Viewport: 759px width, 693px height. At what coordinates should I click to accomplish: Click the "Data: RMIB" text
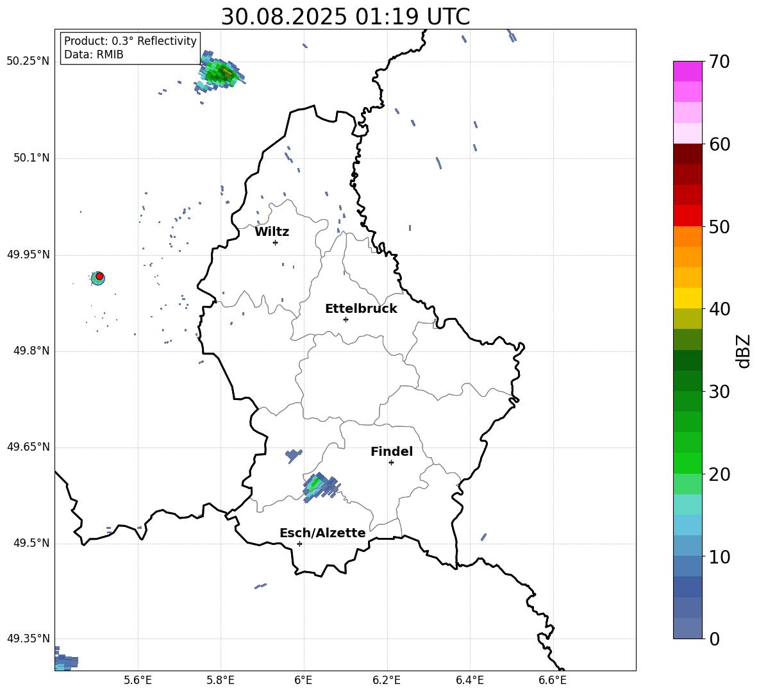[94, 54]
